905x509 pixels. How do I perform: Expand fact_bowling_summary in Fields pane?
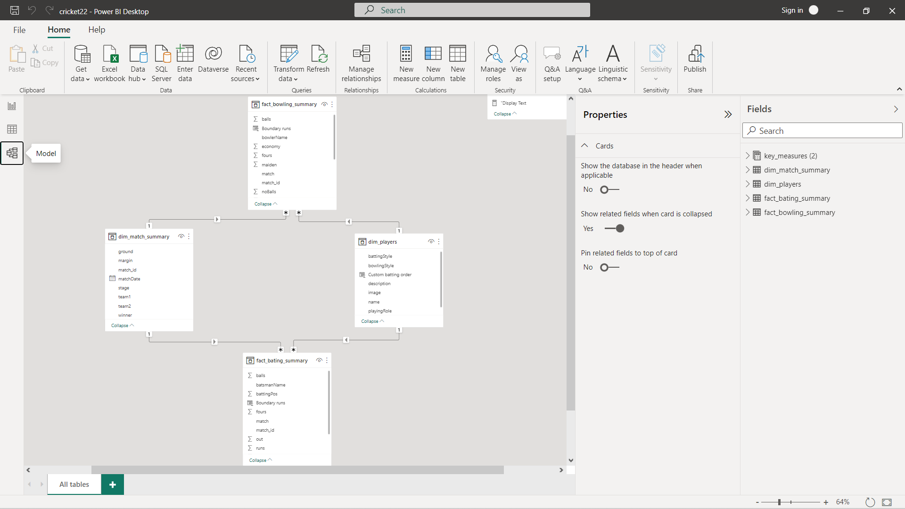tap(748, 212)
